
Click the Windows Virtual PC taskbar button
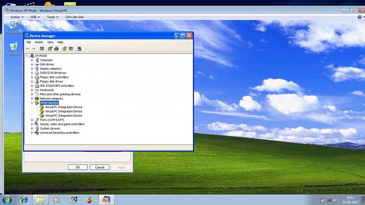coord(107,200)
